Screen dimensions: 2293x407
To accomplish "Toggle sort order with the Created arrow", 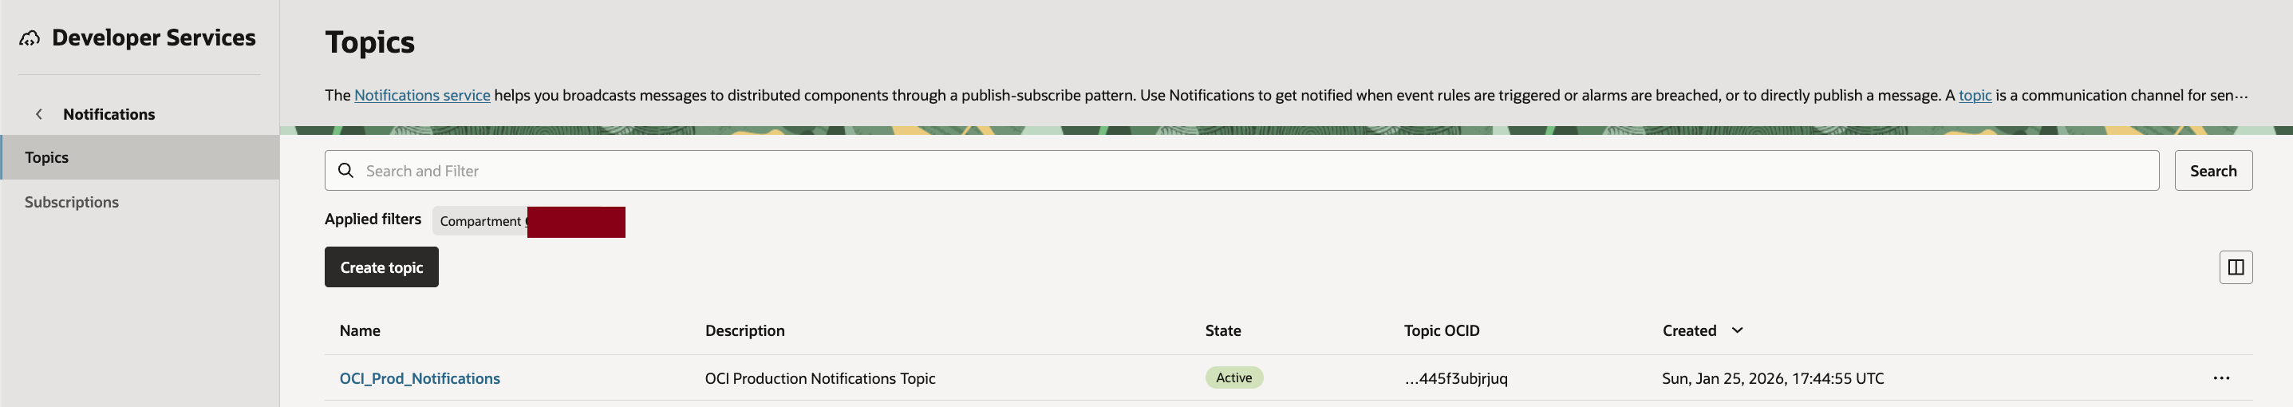I will click(1737, 330).
